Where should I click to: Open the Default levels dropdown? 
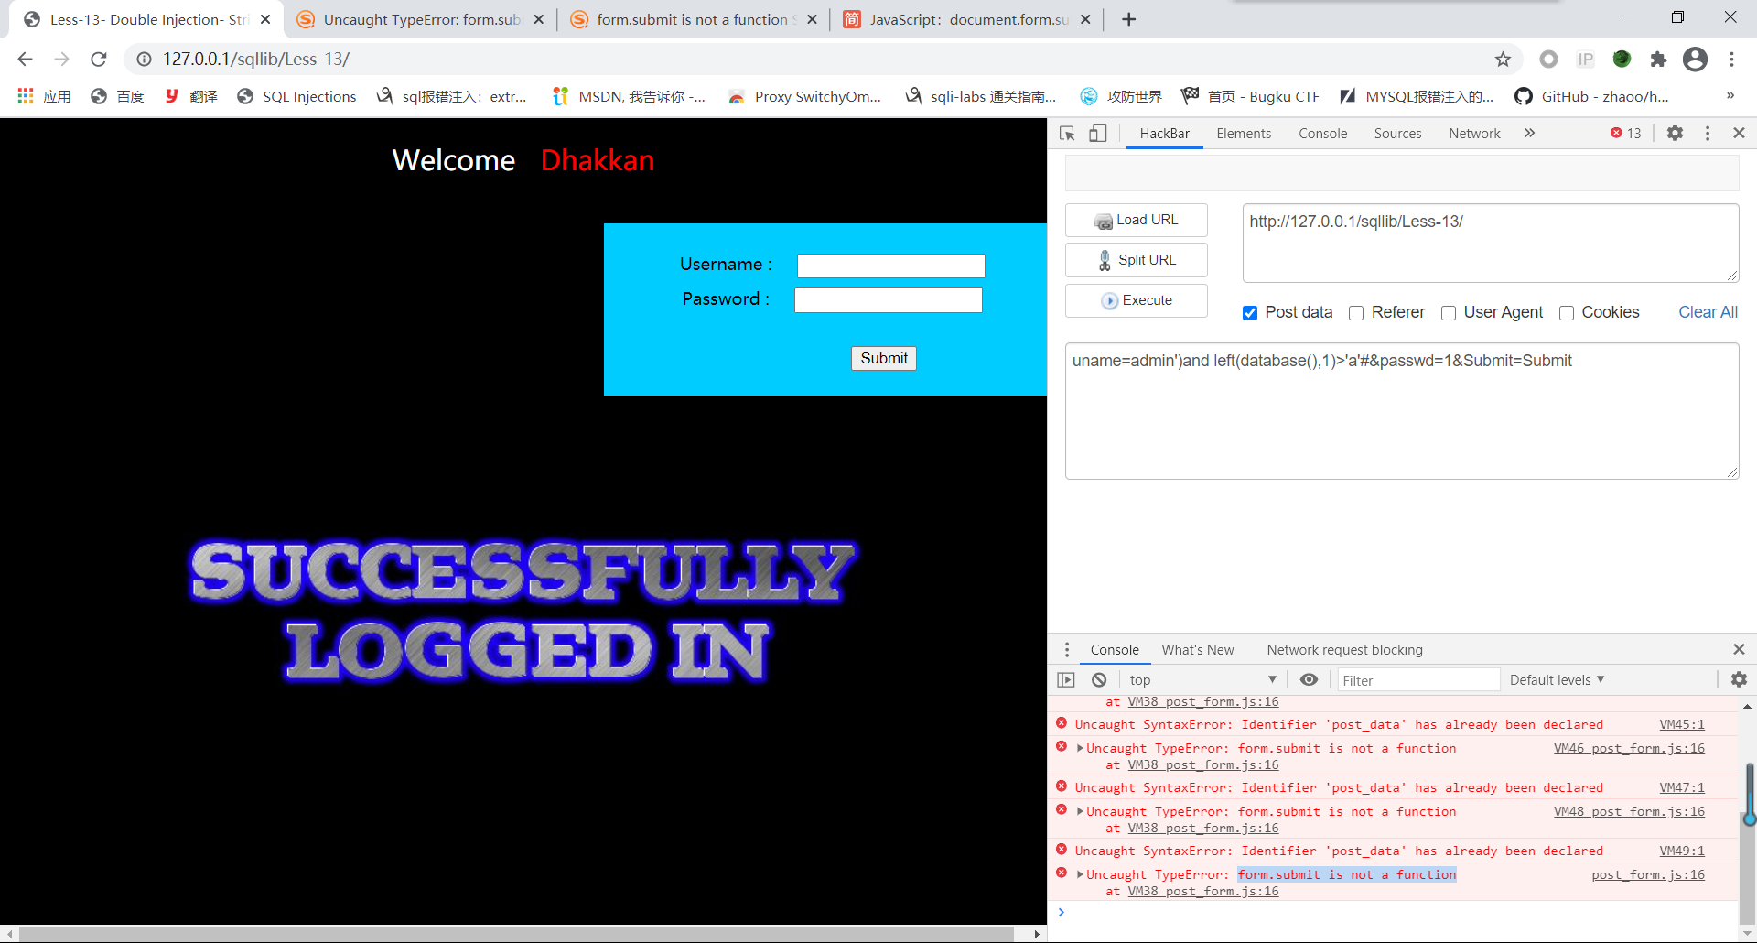point(1557,679)
